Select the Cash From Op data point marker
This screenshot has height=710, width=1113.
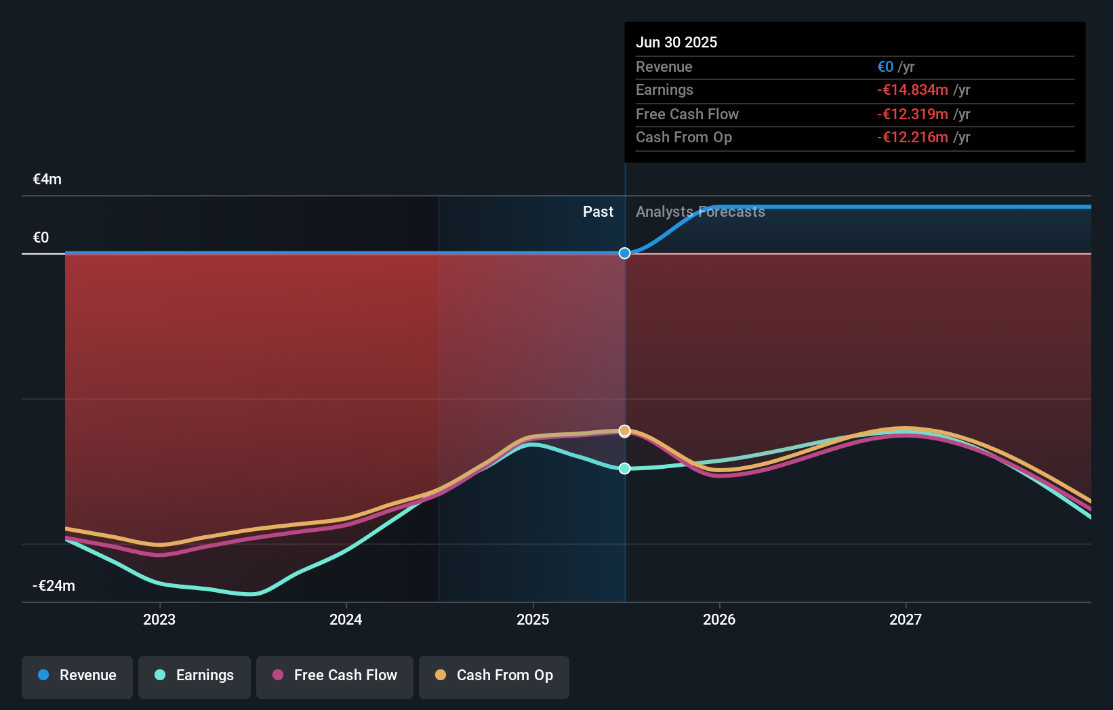click(x=624, y=430)
